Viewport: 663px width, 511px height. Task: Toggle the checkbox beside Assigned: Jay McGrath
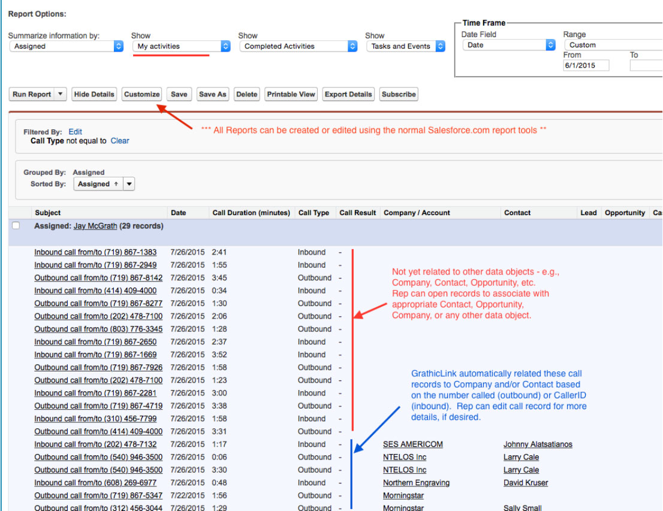(x=16, y=226)
